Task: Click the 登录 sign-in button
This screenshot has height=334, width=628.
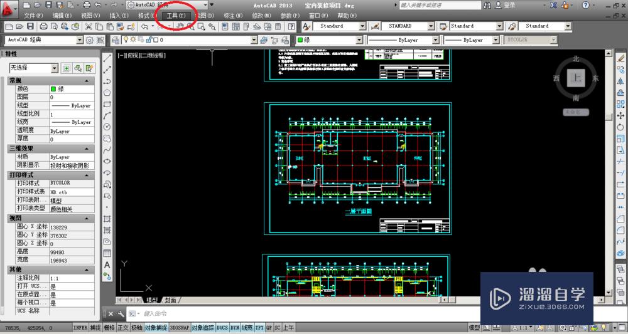Action: tap(505, 5)
